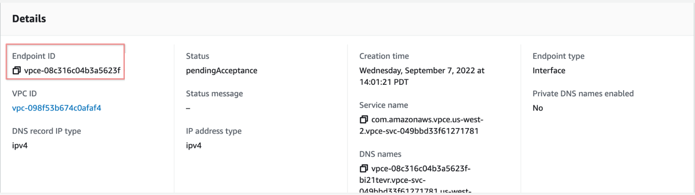Click the Endpoint type label

tap(558, 56)
